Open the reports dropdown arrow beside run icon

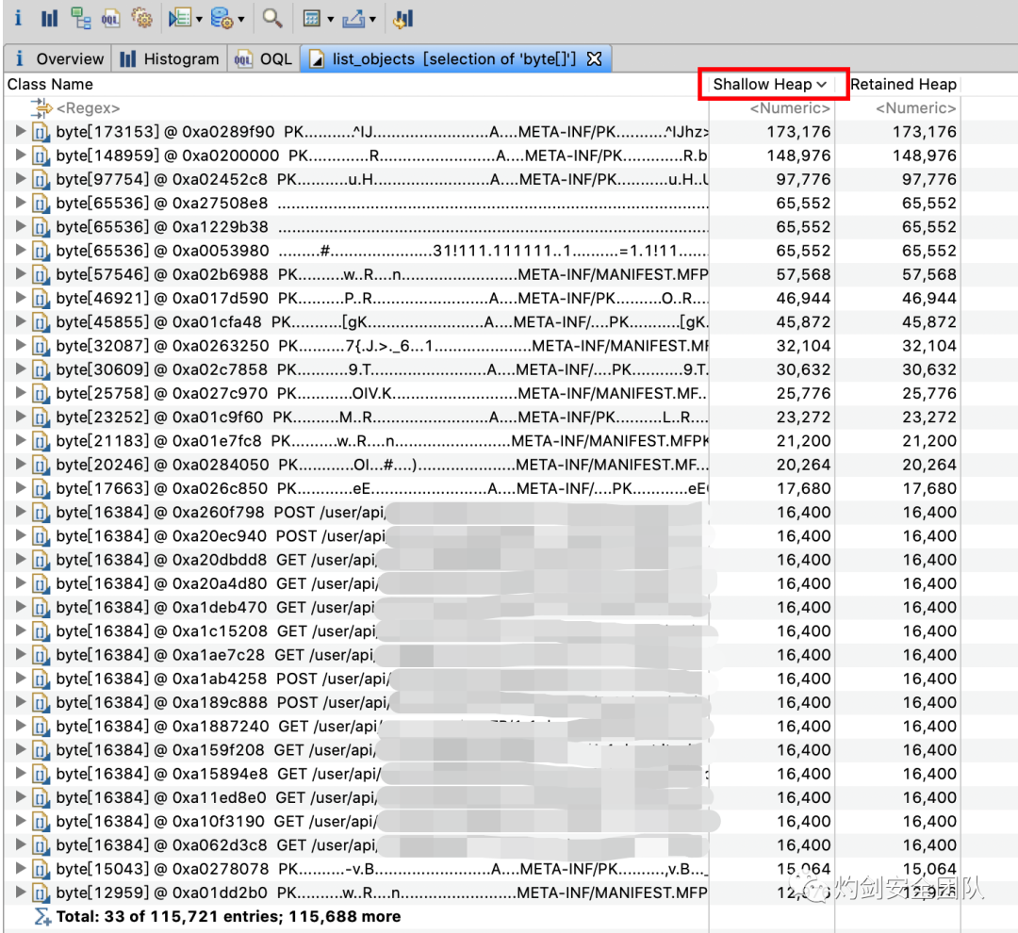(x=199, y=20)
